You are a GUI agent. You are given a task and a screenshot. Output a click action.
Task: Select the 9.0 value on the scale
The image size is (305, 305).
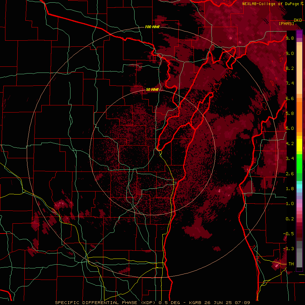pyautogui.click(x=290, y=53)
